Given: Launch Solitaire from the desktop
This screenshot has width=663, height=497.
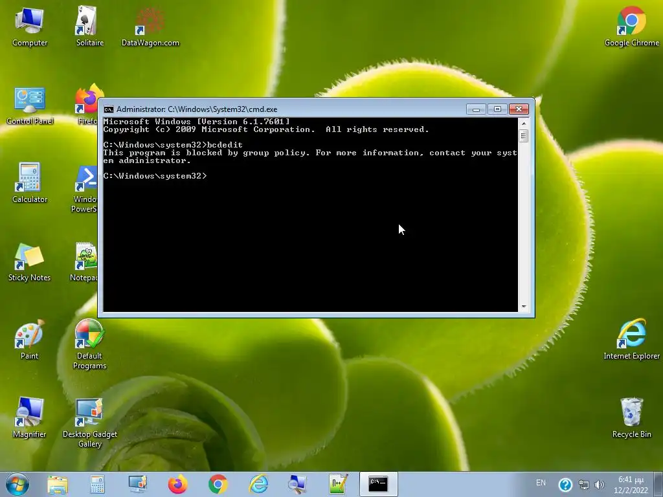Looking at the screenshot, I should point(89,26).
